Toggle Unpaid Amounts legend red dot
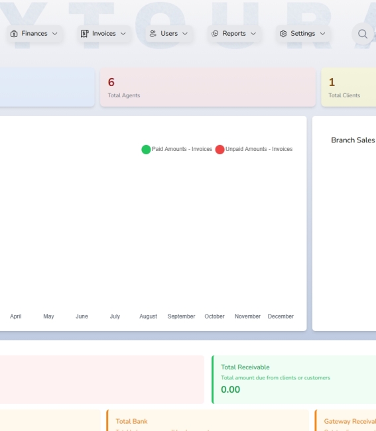The height and width of the screenshot is (431, 376). coord(219,149)
